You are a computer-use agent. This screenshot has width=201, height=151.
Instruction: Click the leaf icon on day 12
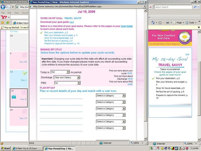[x=24, y=73]
